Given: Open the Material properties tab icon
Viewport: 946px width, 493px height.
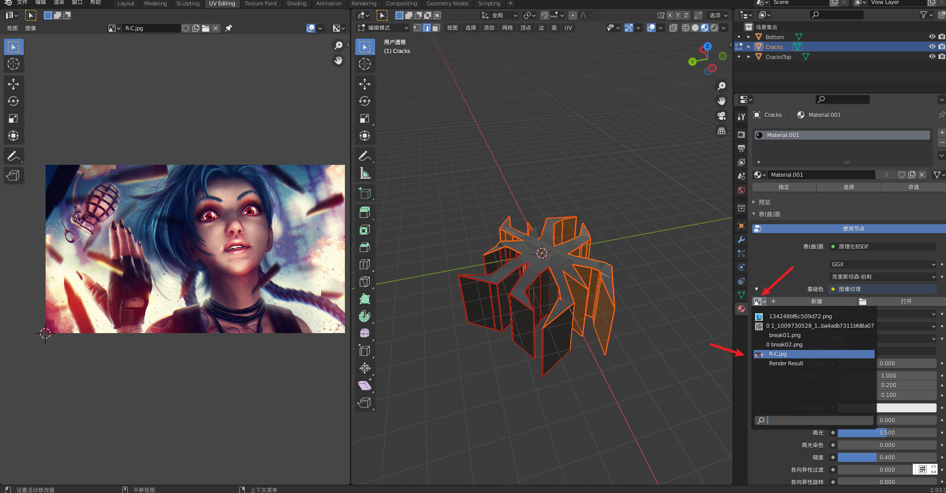Looking at the screenshot, I should [741, 309].
